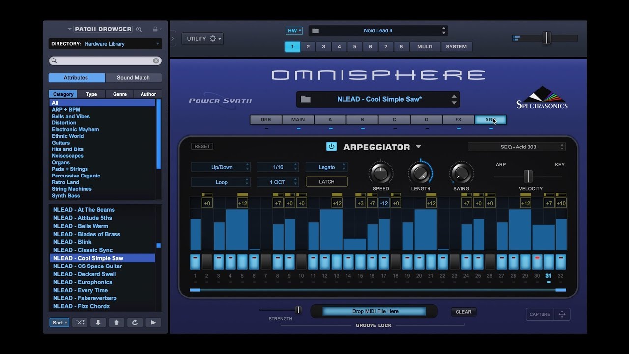Click the Swing knob
This screenshot has width=629, height=354.
click(461, 173)
